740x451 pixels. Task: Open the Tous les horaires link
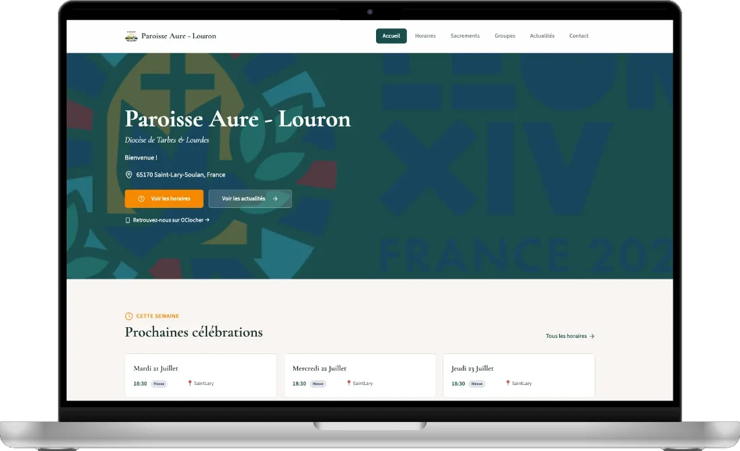570,337
